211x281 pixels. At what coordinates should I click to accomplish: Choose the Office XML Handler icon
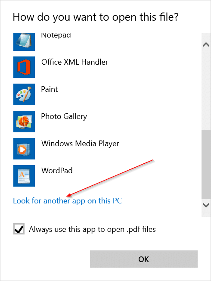click(x=24, y=67)
